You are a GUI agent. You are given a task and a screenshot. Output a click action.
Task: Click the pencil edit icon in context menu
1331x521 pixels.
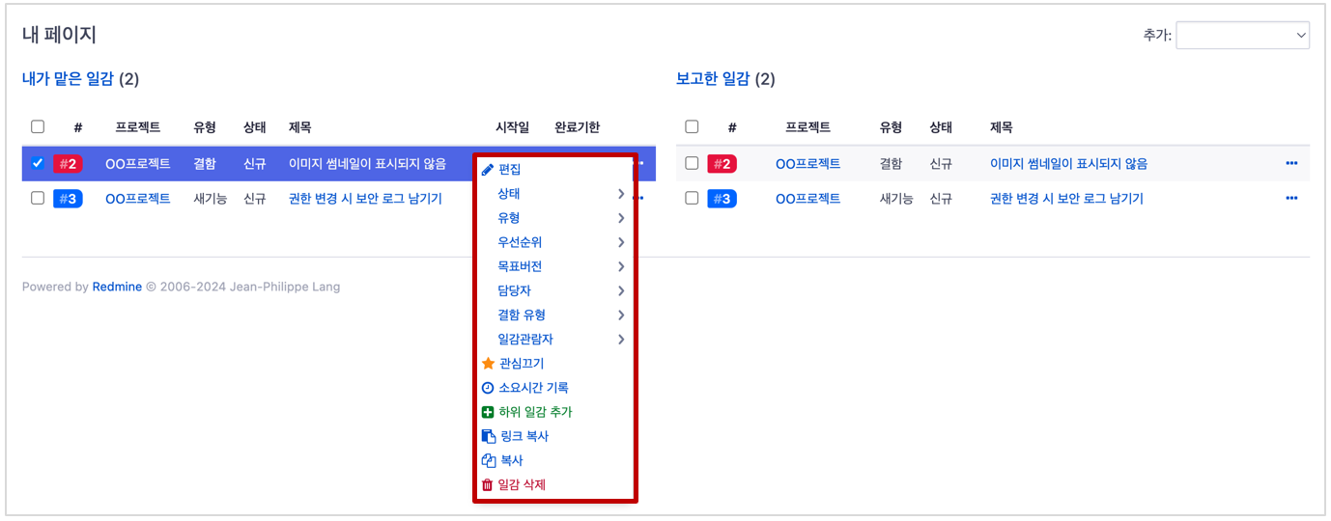click(x=488, y=170)
